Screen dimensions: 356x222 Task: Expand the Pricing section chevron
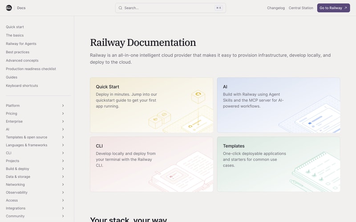pyautogui.click(x=63, y=114)
